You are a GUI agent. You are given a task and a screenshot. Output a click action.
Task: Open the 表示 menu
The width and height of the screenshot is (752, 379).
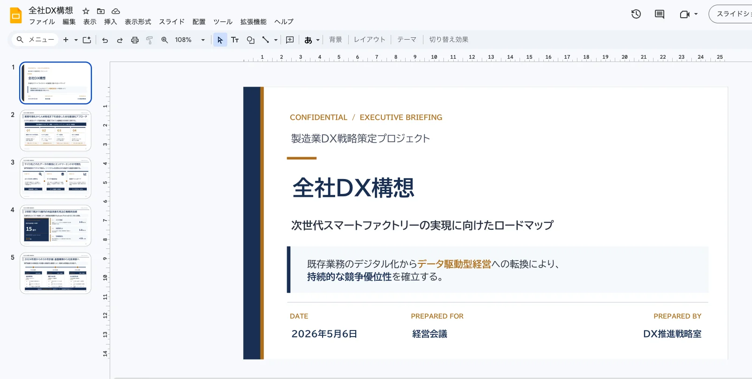tap(90, 21)
